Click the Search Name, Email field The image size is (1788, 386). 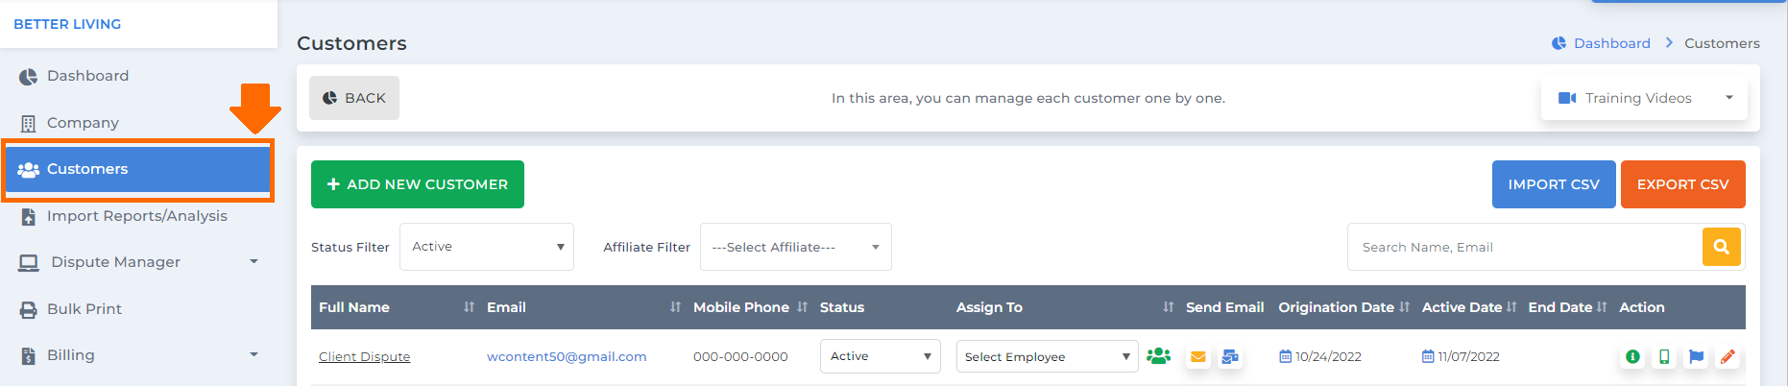click(x=1525, y=247)
